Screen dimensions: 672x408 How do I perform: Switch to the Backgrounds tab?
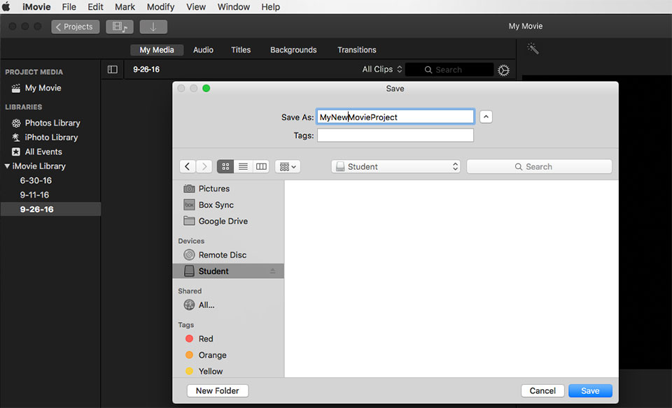point(293,50)
